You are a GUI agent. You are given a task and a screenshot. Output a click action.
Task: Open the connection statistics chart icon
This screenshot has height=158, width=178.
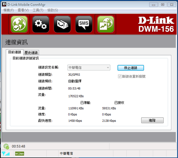(106, 24)
